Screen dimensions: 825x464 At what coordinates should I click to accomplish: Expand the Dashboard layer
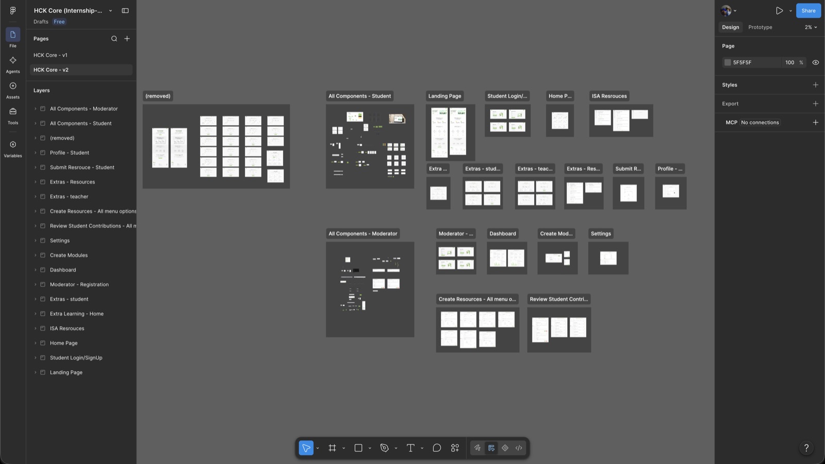tap(36, 270)
